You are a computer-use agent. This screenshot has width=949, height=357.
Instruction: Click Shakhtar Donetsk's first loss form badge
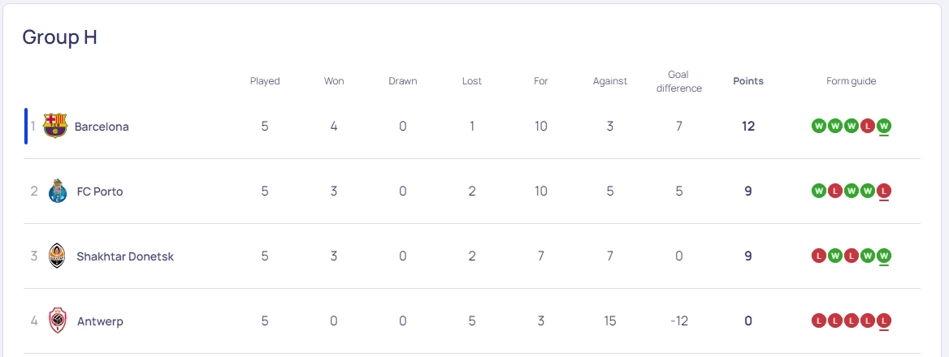819,256
